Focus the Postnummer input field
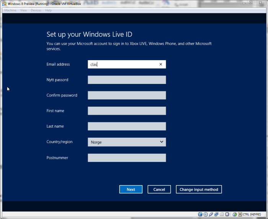The image size is (268, 219). pyautogui.click(x=127, y=158)
